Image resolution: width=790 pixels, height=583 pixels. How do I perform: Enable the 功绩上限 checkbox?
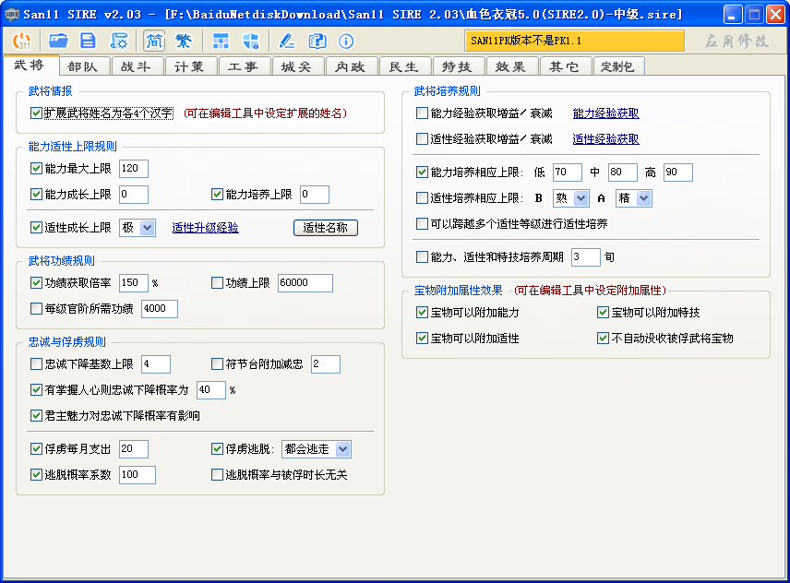pyautogui.click(x=218, y=283)
